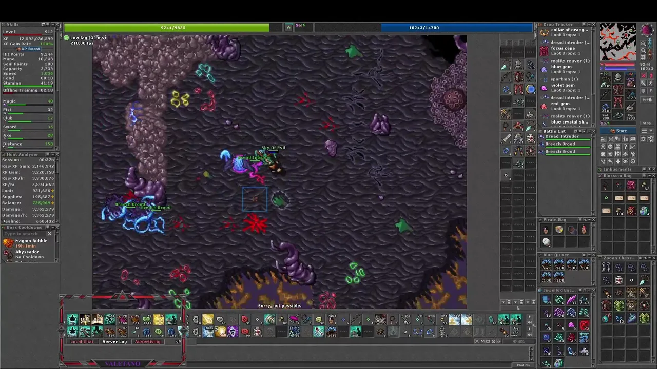Collapse the Drop Tracker panel

(589, 24)
